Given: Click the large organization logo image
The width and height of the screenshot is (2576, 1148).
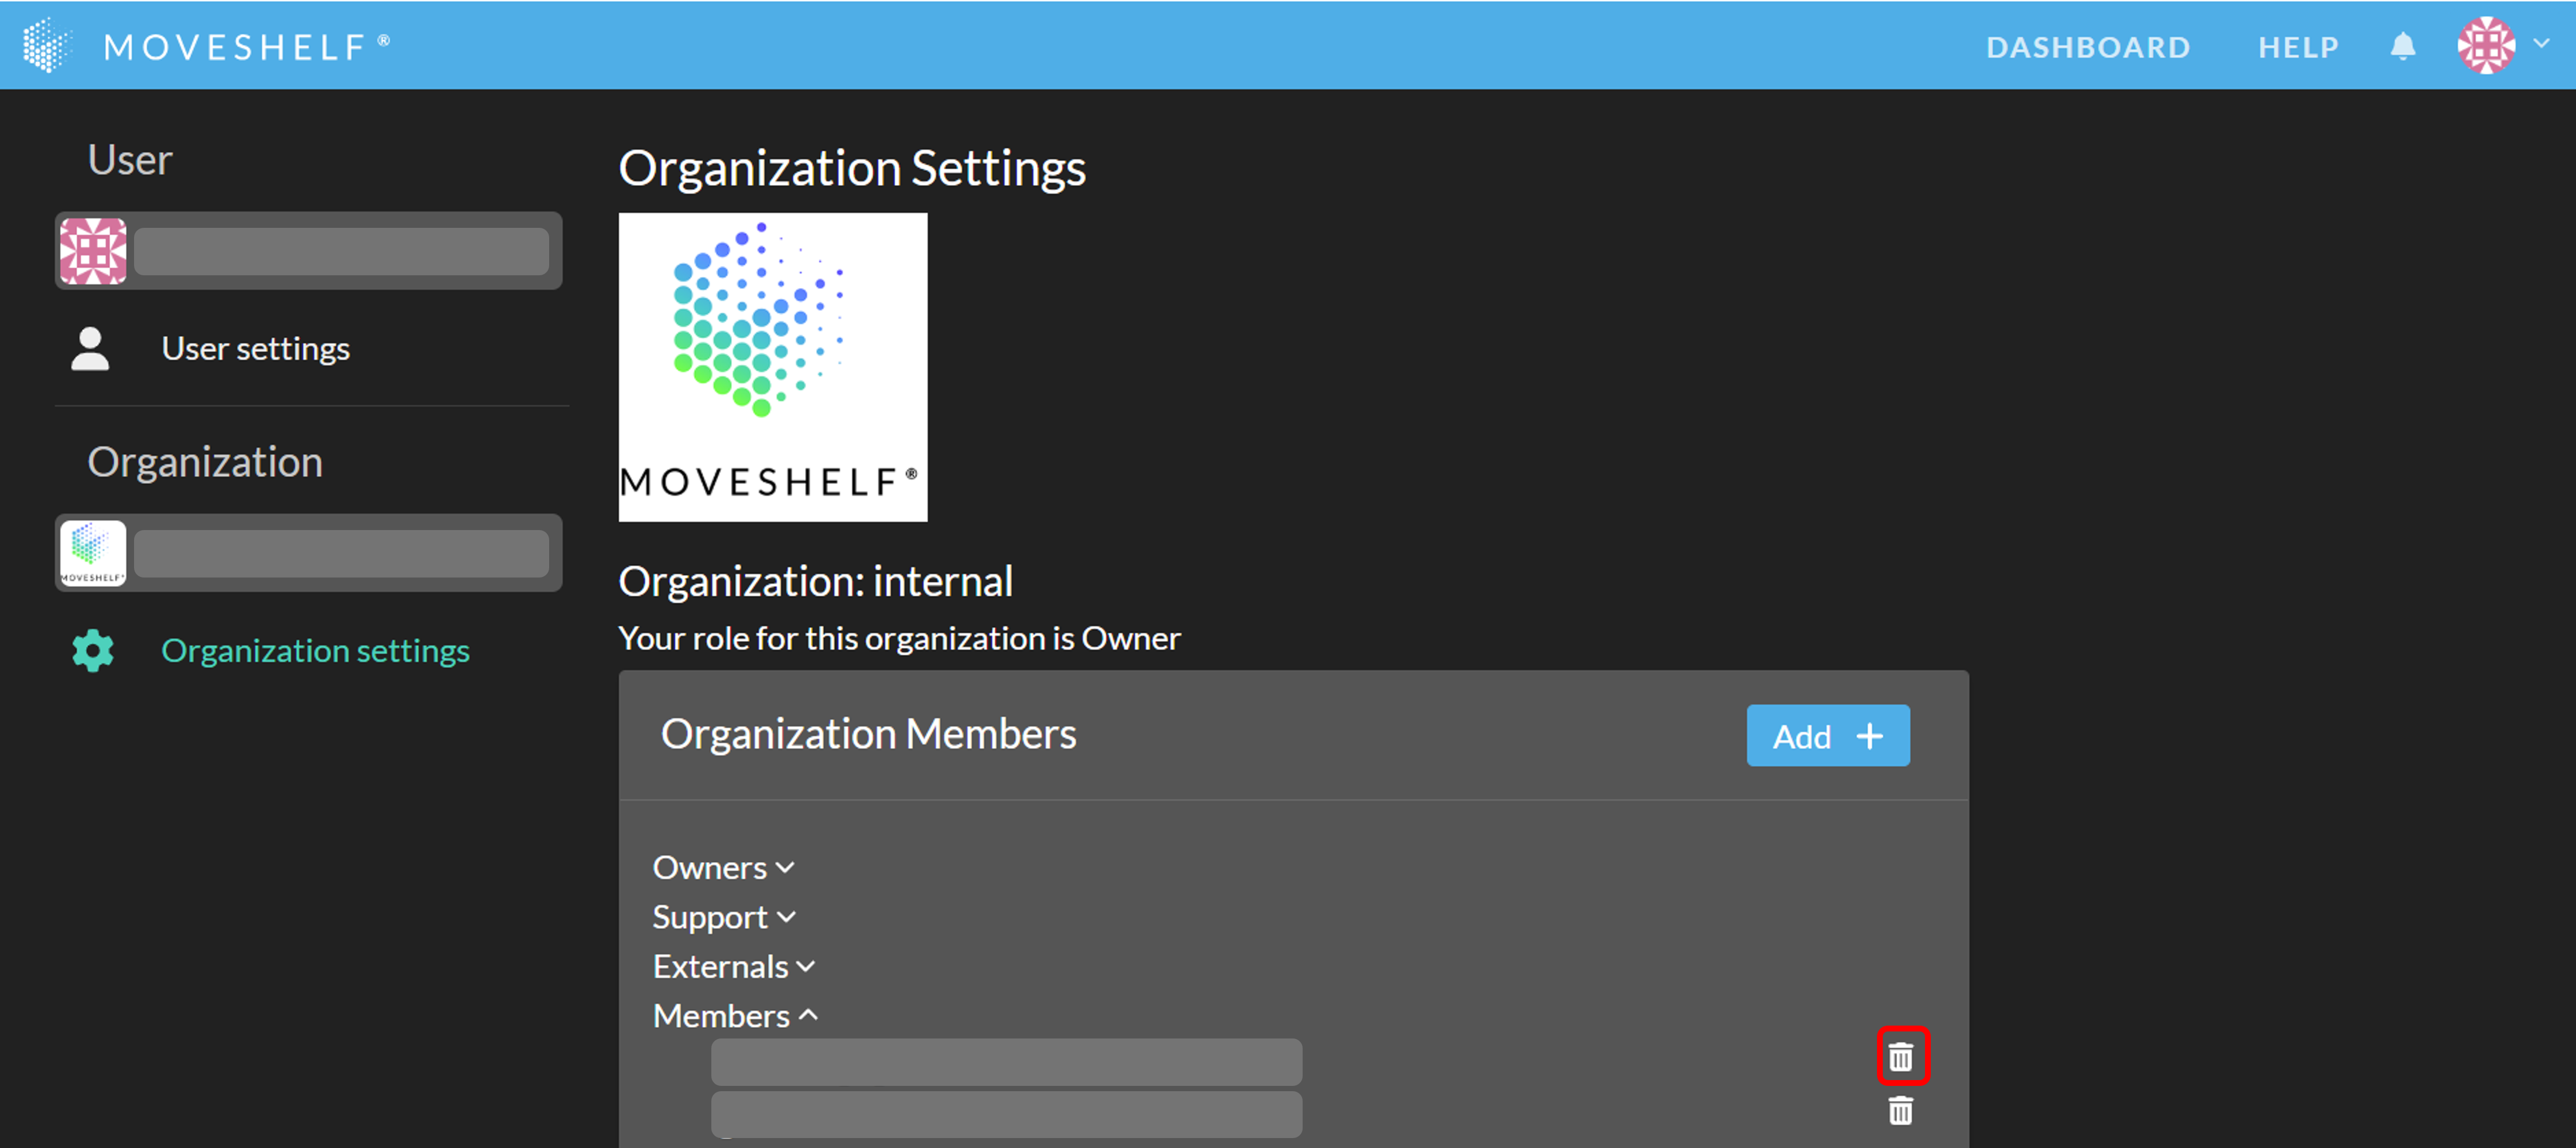Looking at the screenshot, I should pos(772,366).
